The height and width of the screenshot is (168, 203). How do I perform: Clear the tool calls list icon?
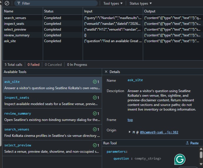7,3
